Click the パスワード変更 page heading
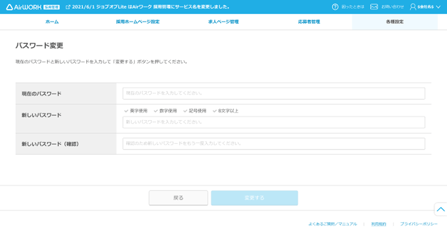The width and height of the screenshot is (447, 238). pos(39,46)
